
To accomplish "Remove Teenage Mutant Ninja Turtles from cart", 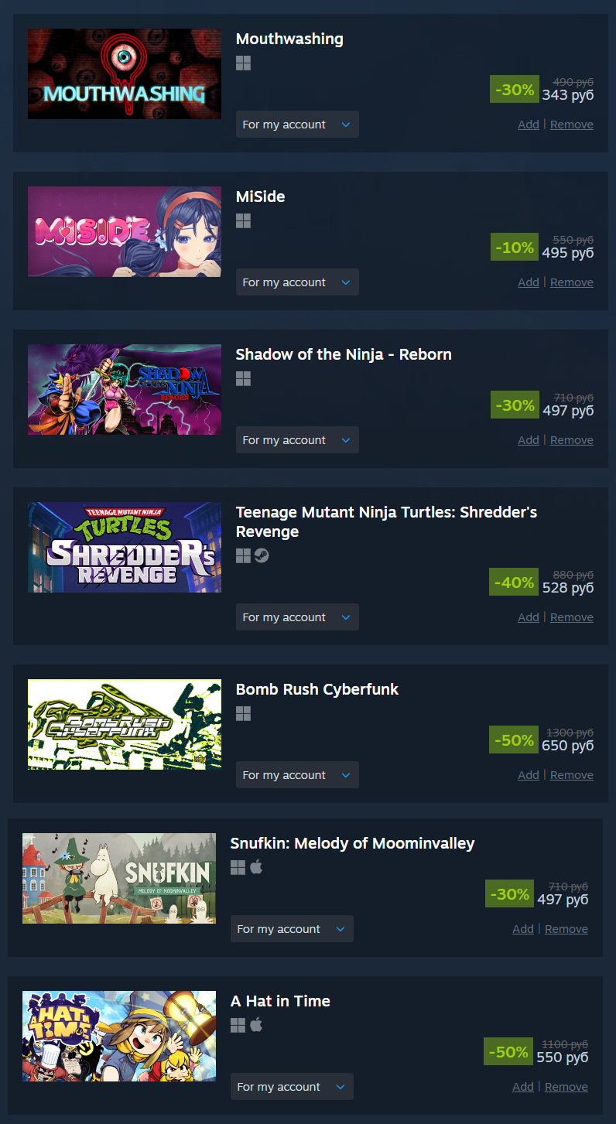I will click(572, 617).
